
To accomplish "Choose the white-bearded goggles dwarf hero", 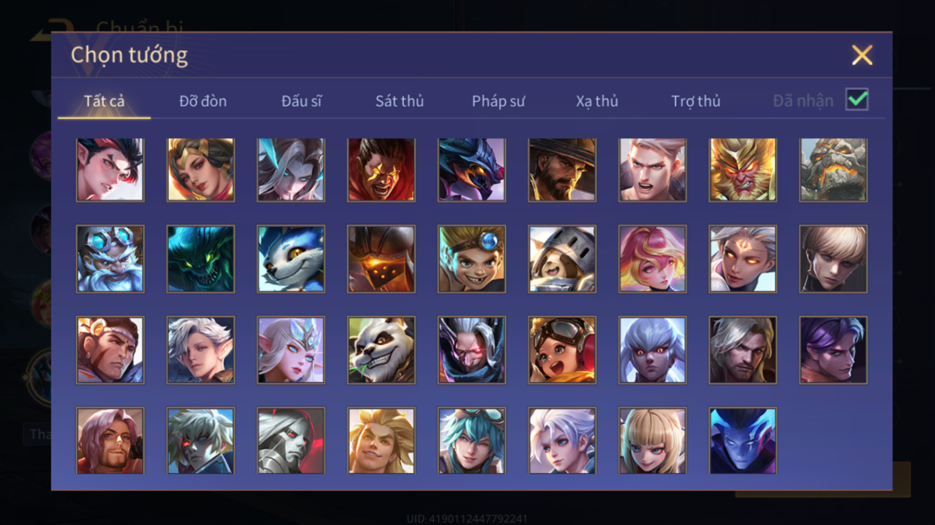I will point(110,259).
